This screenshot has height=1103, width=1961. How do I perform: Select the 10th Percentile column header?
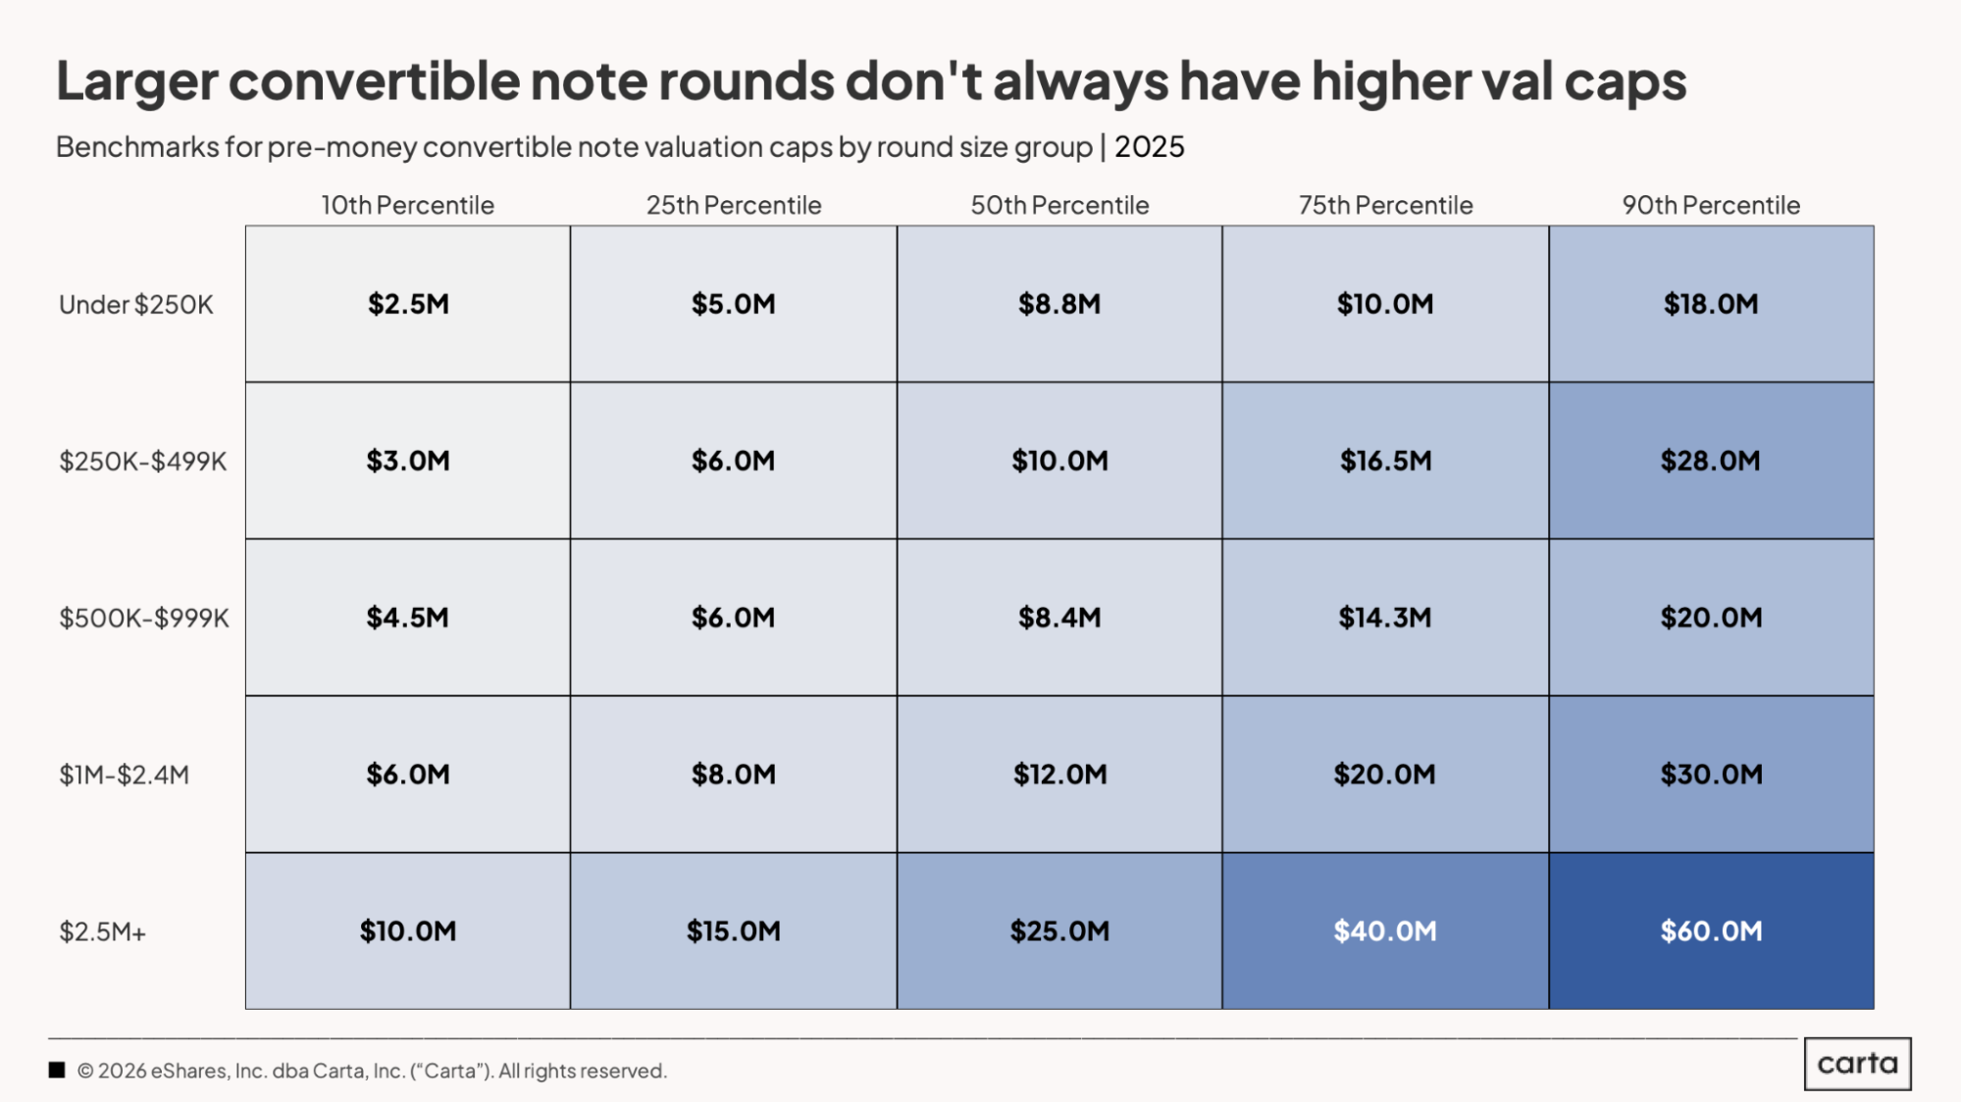[x=407, y=205]
